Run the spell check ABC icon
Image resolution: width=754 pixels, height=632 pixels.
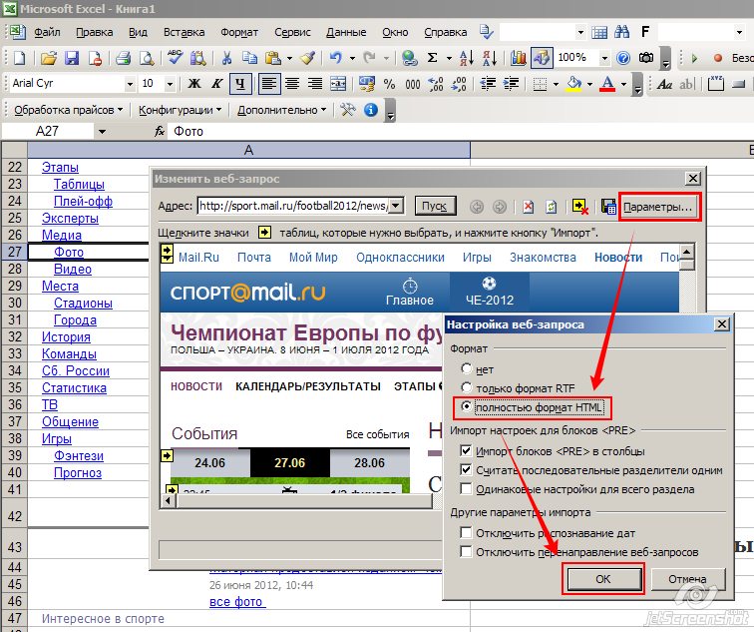(175, 58)
